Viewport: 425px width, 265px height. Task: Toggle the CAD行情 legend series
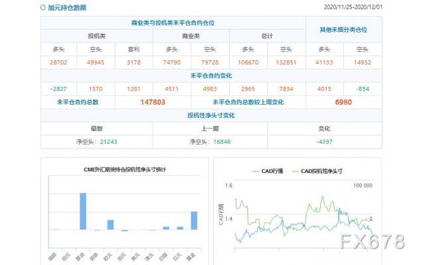coord(268,171)
